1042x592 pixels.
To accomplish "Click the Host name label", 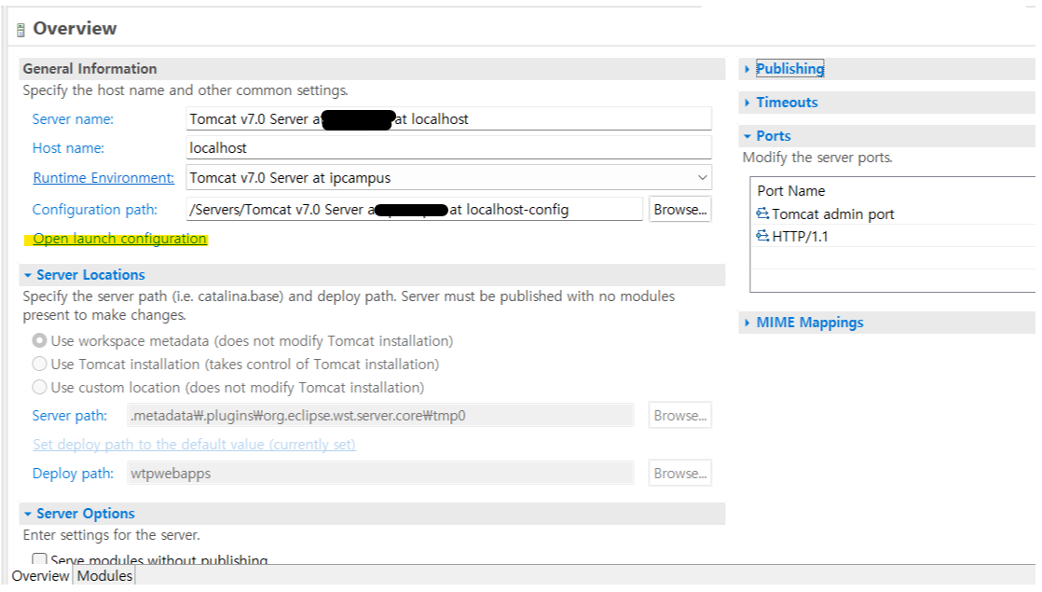I will pyautogui.click(x=68, y=148).
